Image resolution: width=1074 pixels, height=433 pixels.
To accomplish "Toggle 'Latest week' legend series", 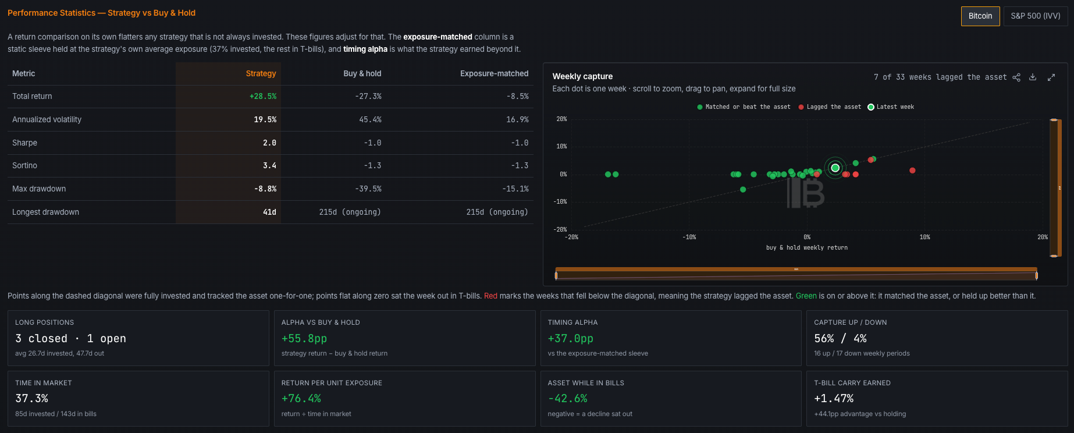I will (x=891, y=107).
